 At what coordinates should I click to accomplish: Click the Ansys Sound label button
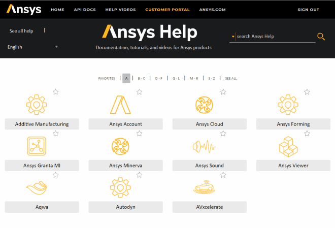[x=209, y=166]
